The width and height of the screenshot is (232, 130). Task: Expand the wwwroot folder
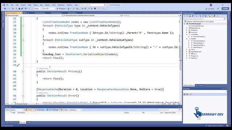pyautogui.click(x=187, y=32)
